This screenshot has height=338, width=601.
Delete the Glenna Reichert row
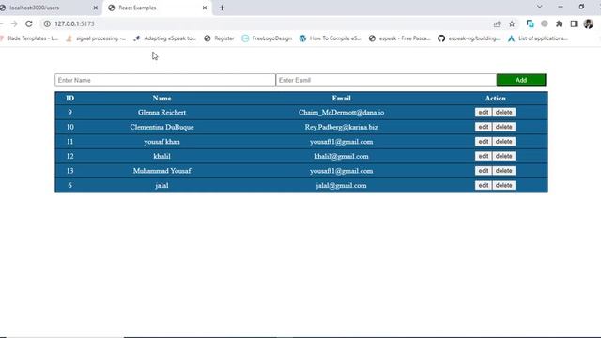click(x=503, y=113)
